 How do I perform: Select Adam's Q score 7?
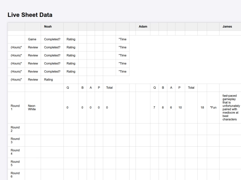click(154, 108)
